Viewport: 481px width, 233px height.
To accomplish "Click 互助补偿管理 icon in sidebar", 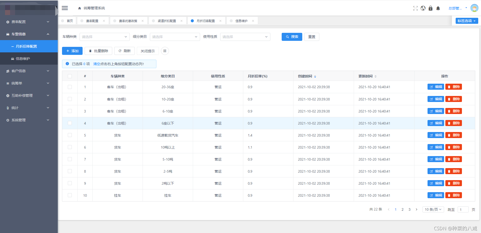I will click(x=8, y=95).
